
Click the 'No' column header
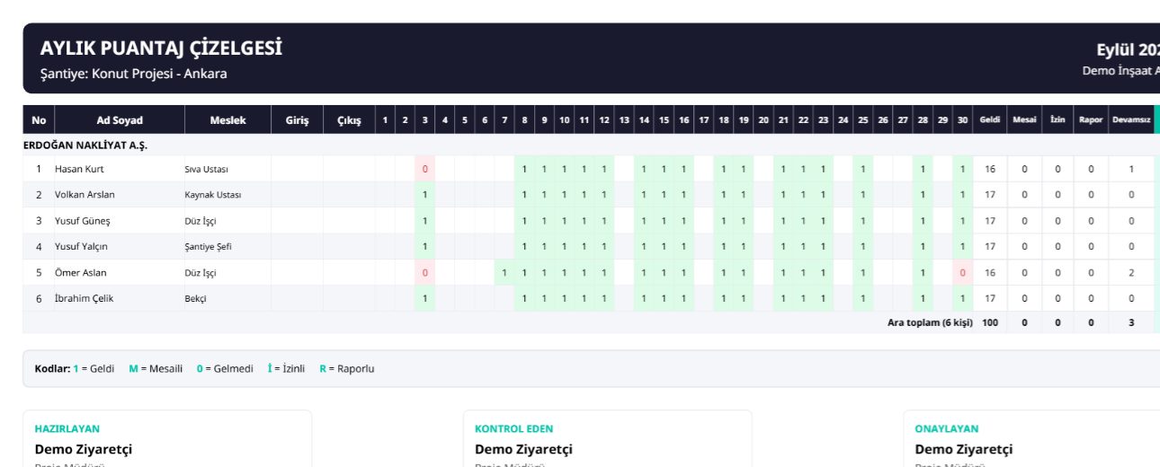[x=39, y=120]
